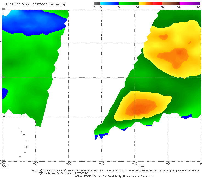Click the magenta-purple segment of the color bar
Image resolution: width=203 pixels, height=178 pixels.
[x=190, y=3]
